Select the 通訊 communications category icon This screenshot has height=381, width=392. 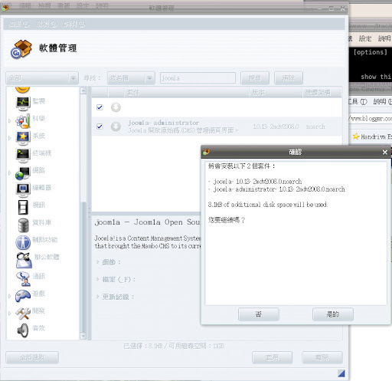[23, 278]
